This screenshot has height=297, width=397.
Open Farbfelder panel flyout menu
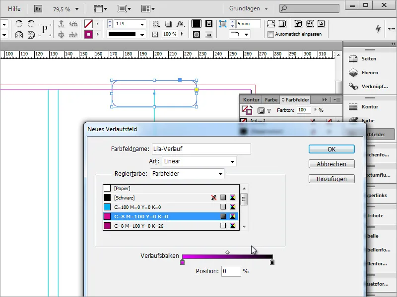tap(337, 100)
